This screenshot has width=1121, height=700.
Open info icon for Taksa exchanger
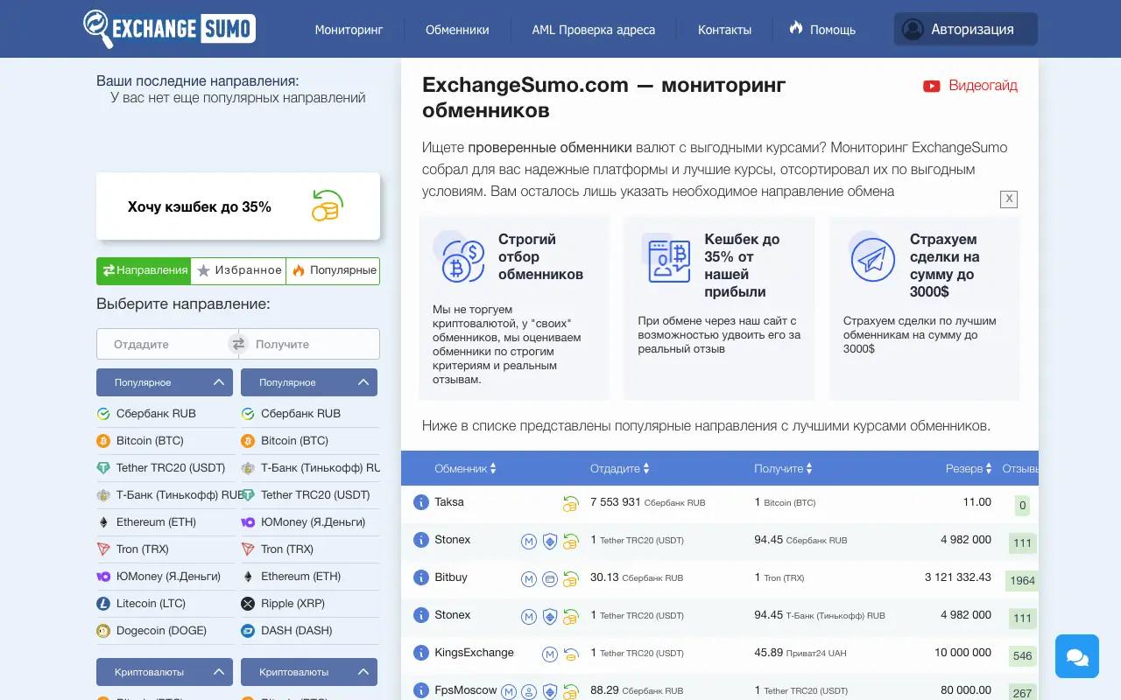[421, 502]
